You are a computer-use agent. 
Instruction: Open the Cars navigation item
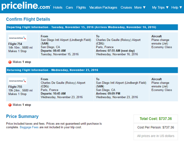click(69, 7)
